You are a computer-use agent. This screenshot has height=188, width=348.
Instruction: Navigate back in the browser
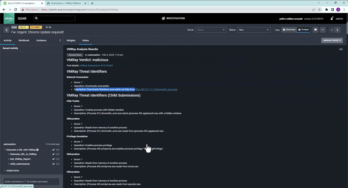[4, 10]
